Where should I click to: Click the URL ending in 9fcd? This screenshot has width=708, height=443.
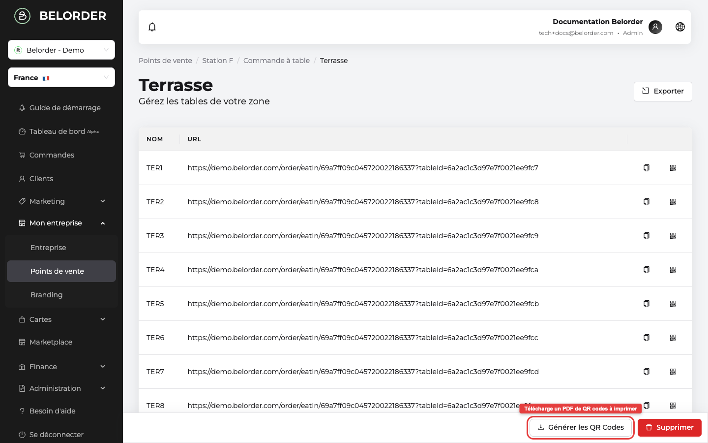(x=363, y=372)
